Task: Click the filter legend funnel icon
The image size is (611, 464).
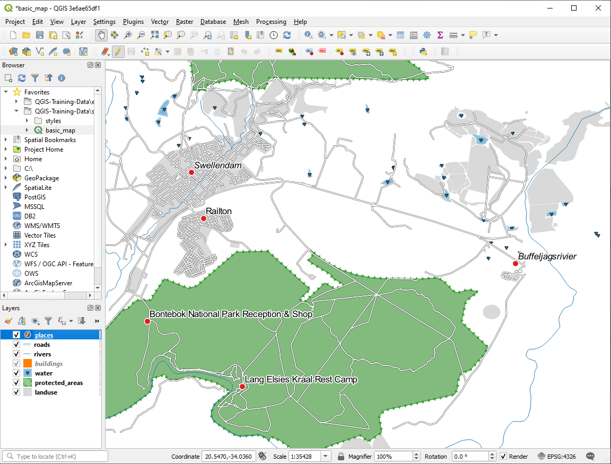Action: coord(48,321)
